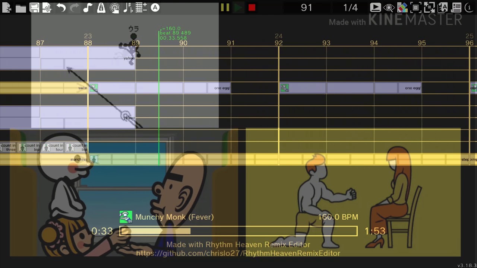Click the v3.18.3 version label
Viewport: 477px width, 268px height.
(467, 265)
